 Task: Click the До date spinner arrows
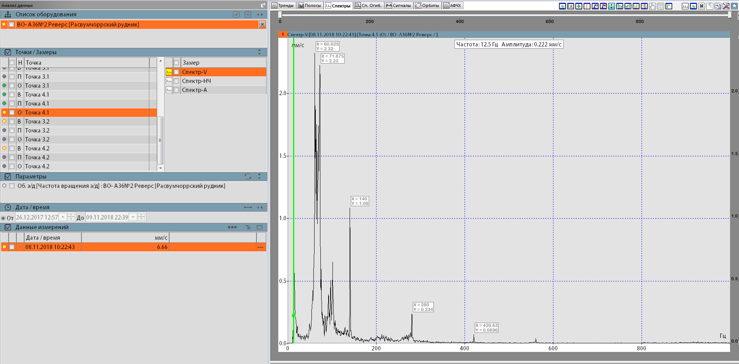141,217
